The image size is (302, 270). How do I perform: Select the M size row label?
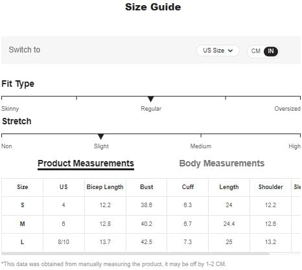pyautogui.click(x=23, y=224)
